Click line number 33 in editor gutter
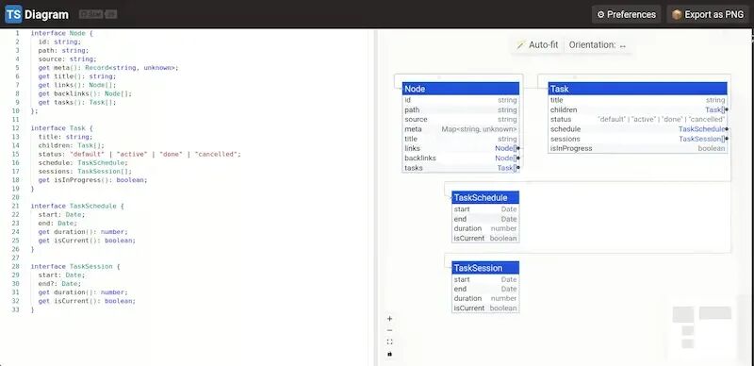Screen dimensions: 754x366 pos(17,309)
